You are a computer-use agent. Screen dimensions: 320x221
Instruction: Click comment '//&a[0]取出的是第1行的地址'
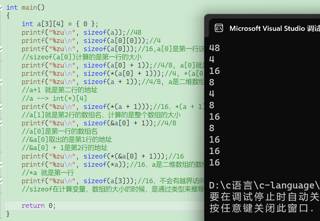click(67, 139)
